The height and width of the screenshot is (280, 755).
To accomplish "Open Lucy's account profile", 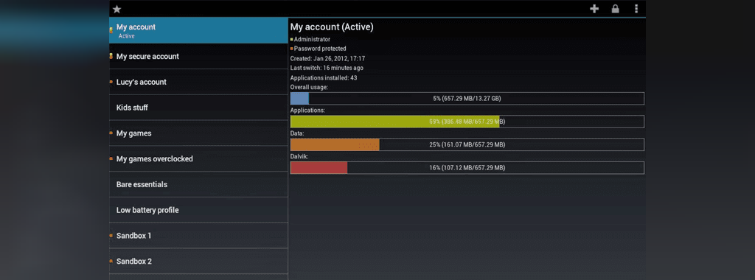I will click(x=198, y=82).
